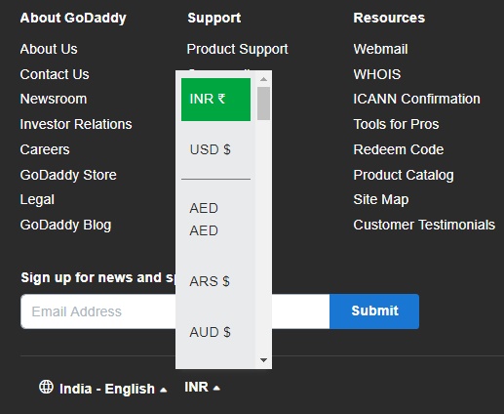This screenshot has width=504, height=414.
Task: Open the GoDaddy Store link
Action: tap(68, 175)
